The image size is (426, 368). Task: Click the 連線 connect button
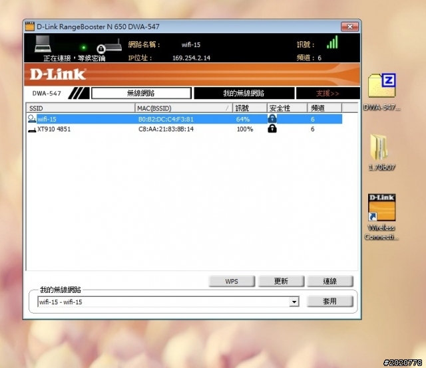tap(330, 281)
